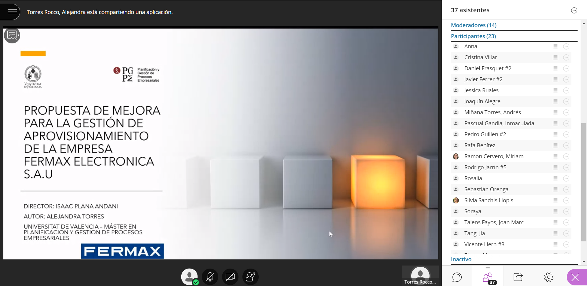Open the Chat panel tab

tap(457, 277)
